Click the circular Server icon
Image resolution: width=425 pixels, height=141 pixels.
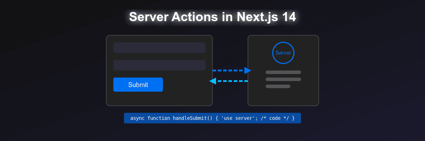(x=283, y=53)
